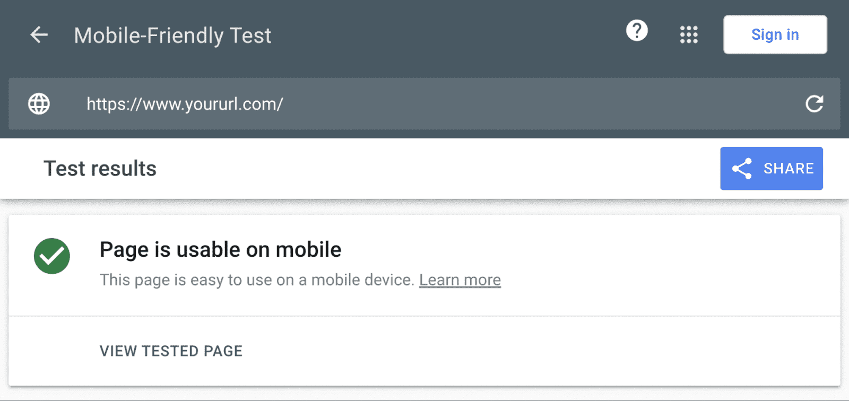The image size is (849, 401).
Task: Click the Mobile-Friendly Test title
Action: click(x=172, y=36)
